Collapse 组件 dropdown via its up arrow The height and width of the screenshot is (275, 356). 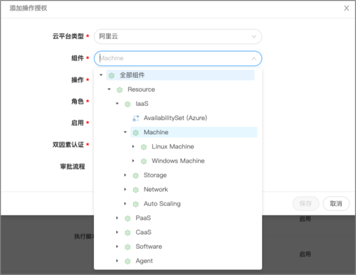254,58
